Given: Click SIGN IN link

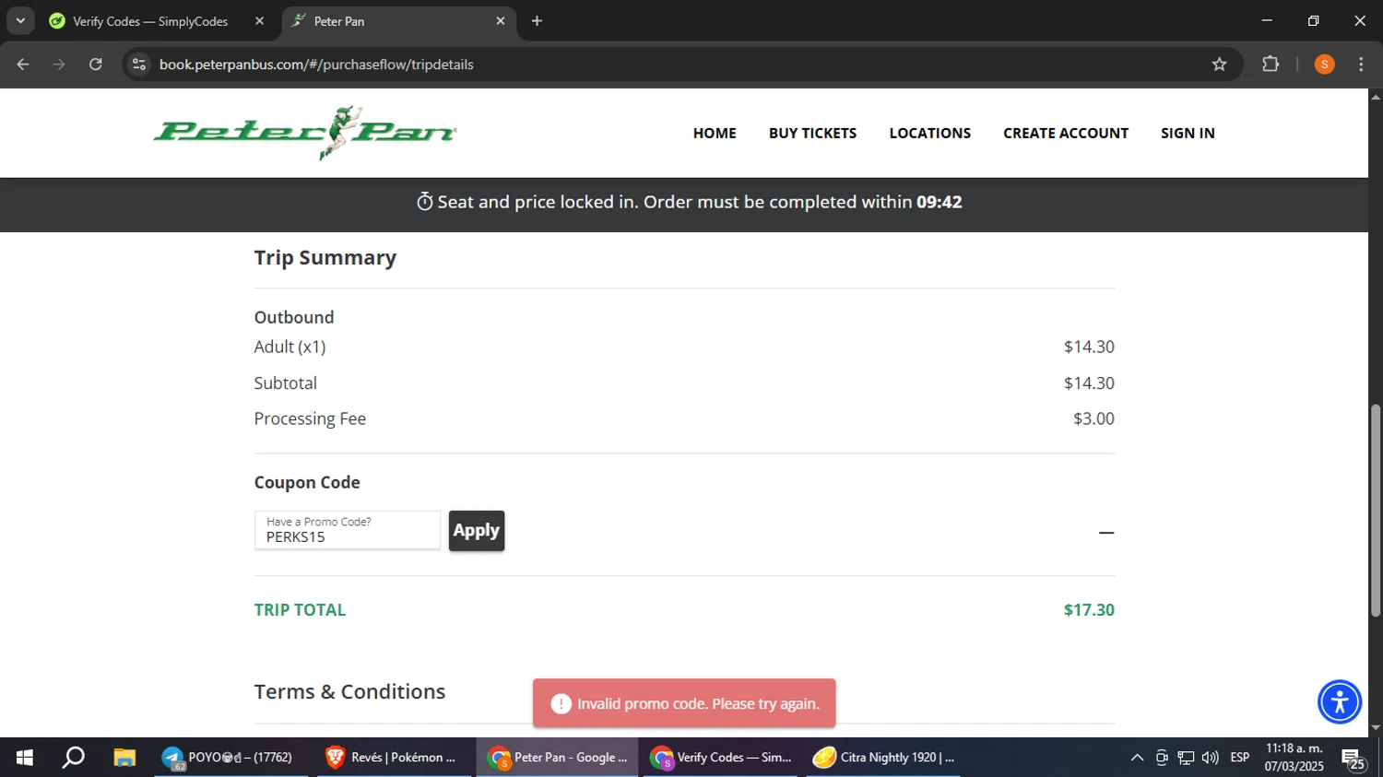Looking at the screenshot, I should 1188,133.
